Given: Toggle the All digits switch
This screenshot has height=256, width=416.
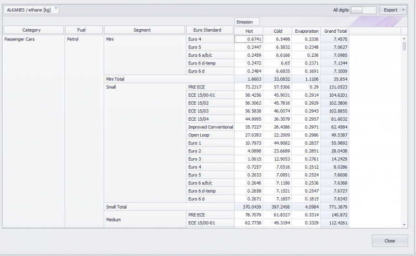Looking at the screenshot, I should pos(363,10).
